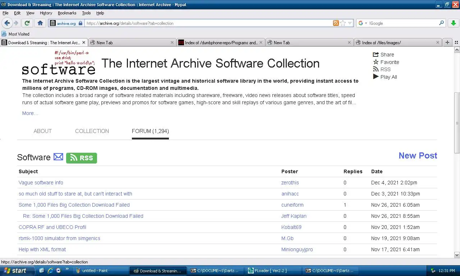Click the Google search input field
The width and height of the screenshot is (460, 276).
point(404,23)
